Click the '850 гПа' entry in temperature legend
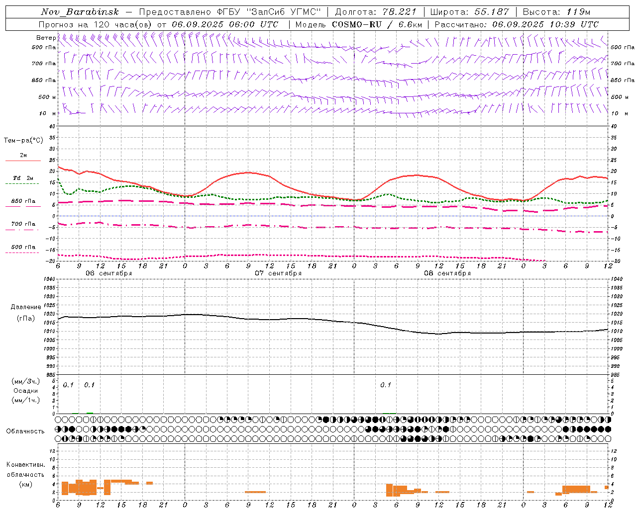Viewport: 637px width, 509px height. pyautogui.click(x=23, y=201)
